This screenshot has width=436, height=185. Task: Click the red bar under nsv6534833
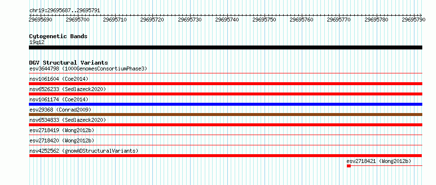225,125
